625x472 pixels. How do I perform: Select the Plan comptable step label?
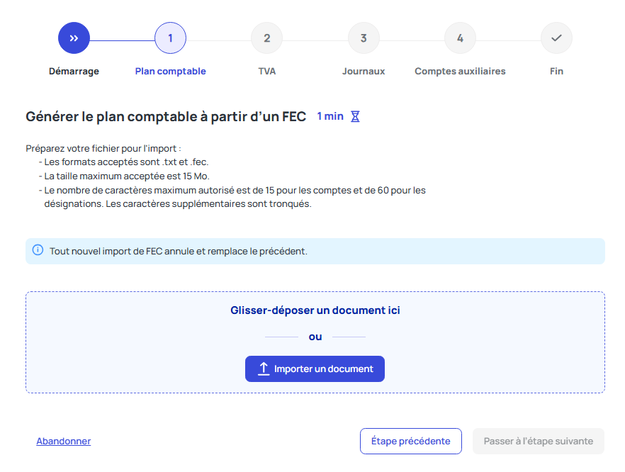170,71
